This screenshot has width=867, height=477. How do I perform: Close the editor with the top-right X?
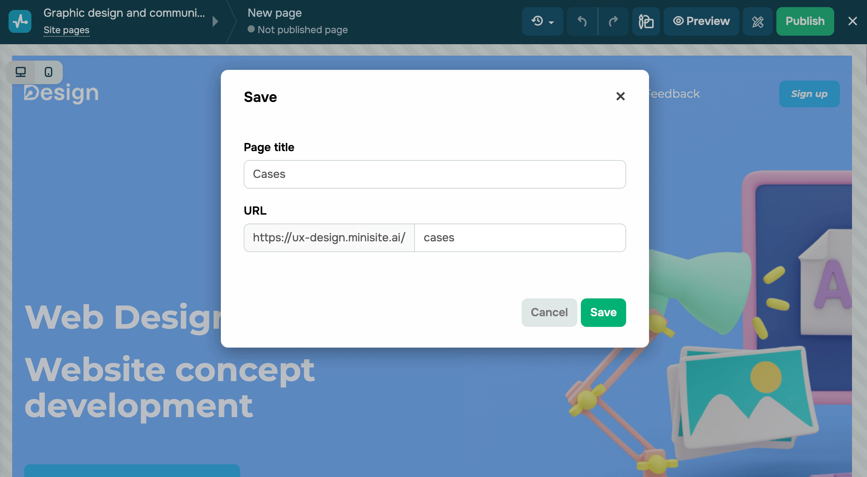click(852, 21)
